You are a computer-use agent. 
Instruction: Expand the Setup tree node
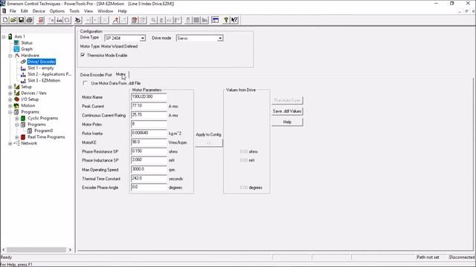pos(10,88)
